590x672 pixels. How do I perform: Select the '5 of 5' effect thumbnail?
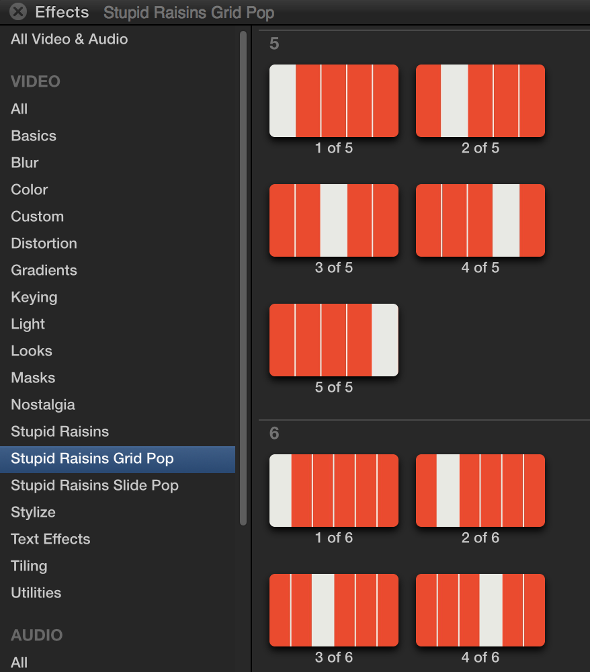tap(334, 340)
